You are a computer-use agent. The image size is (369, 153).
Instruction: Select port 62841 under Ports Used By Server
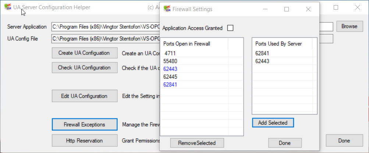coord(262,53)
